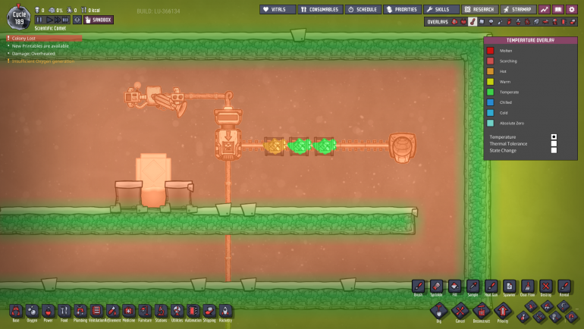Select the sandbox Brush tool
Viewport: 584px width, 329px height.
[x=418, y=287]
